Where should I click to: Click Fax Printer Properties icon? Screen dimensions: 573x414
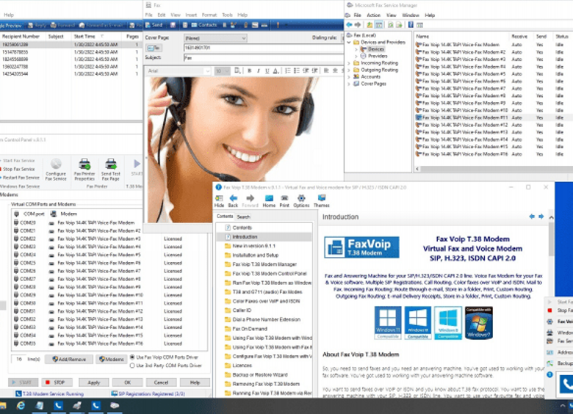point(84,170)
